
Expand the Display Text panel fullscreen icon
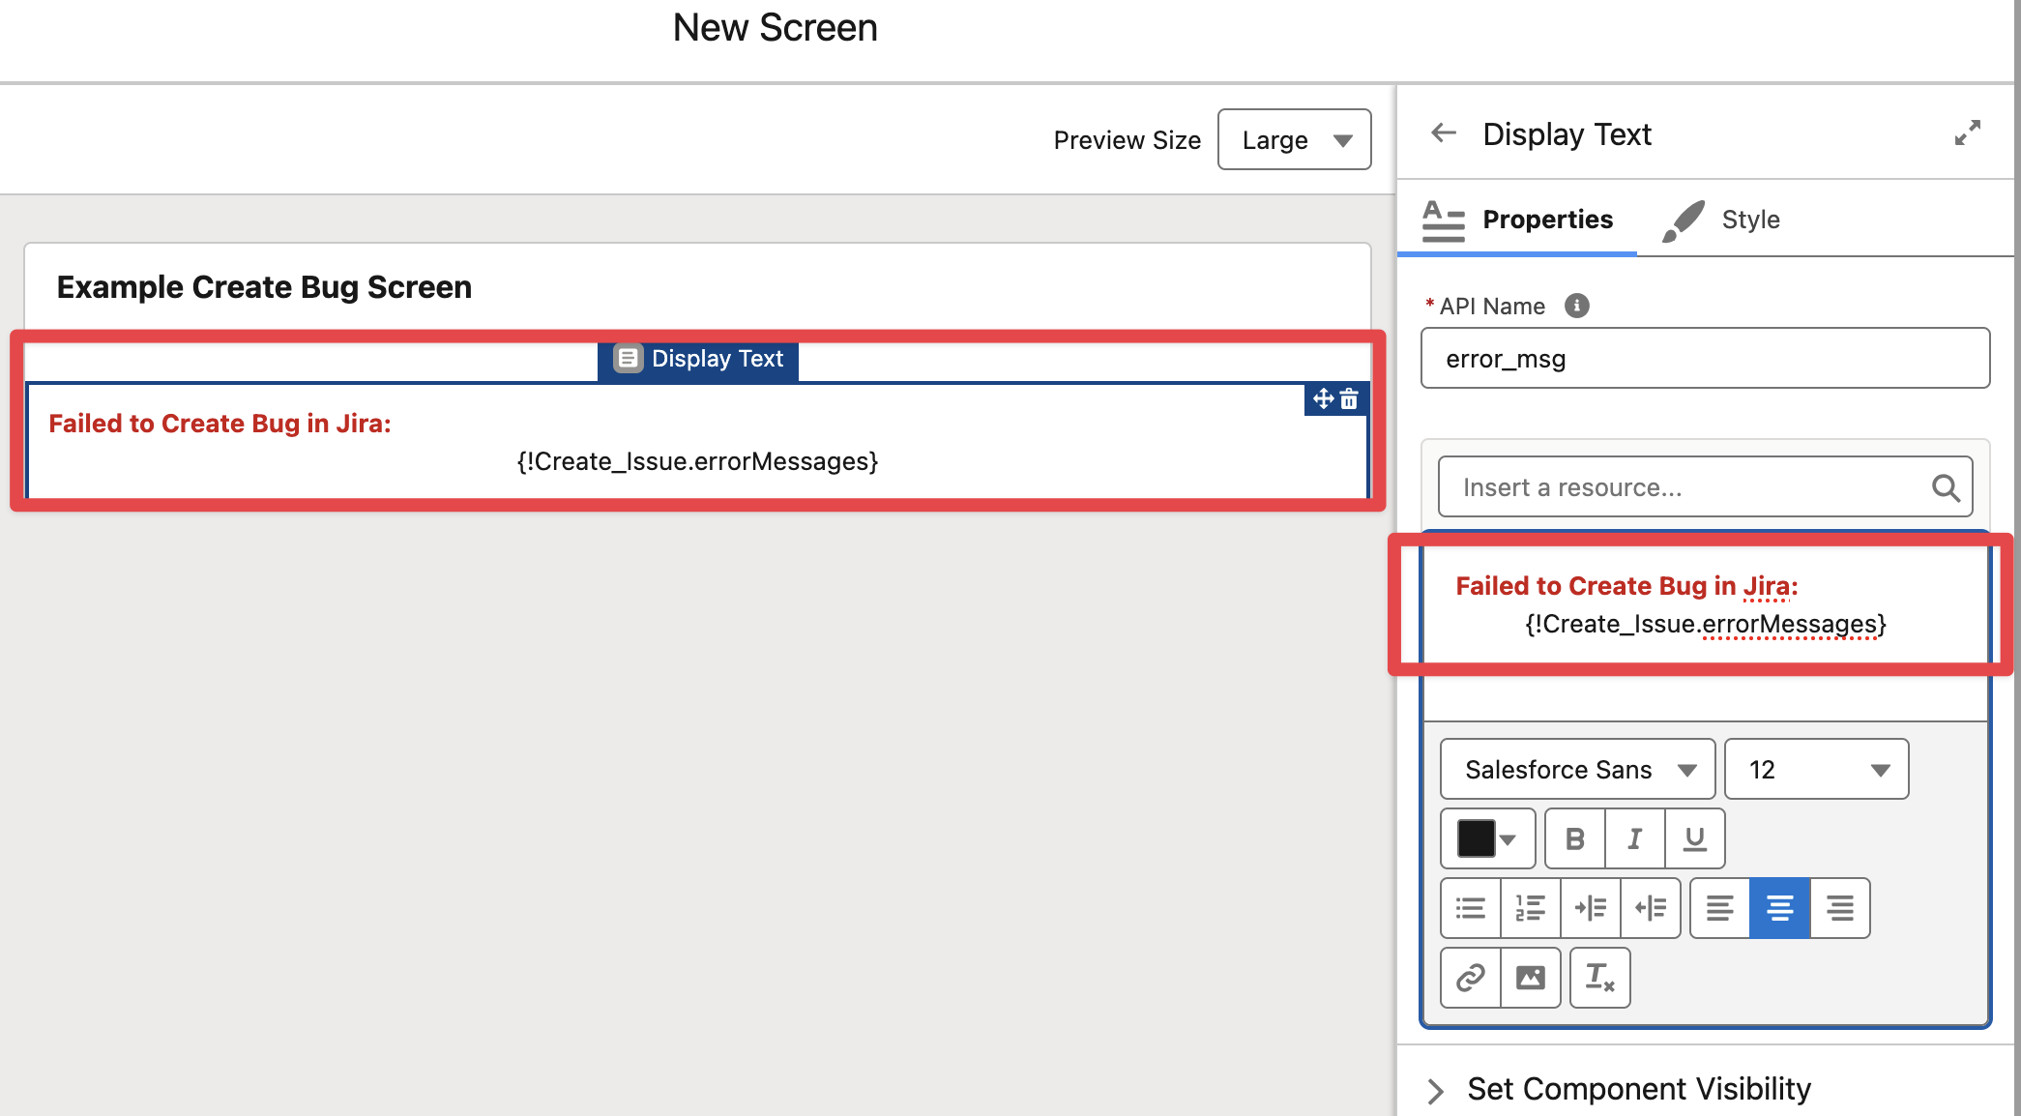(1967, 133)
